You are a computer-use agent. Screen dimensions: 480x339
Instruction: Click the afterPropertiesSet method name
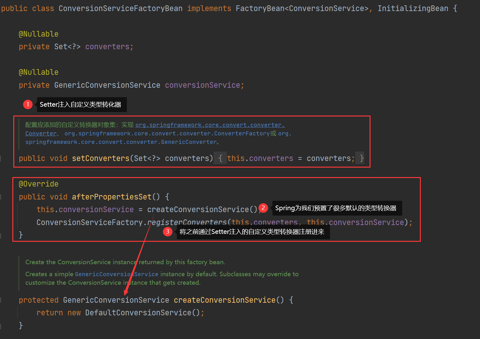(x=112, y=197)
